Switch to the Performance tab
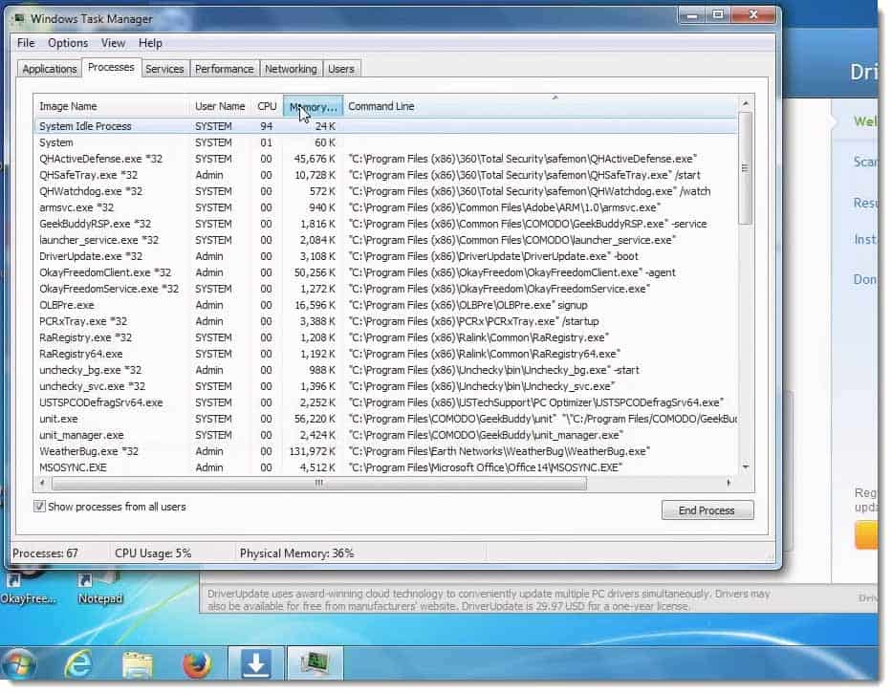Viewport: 892px width, 694px height. point(224,69)
